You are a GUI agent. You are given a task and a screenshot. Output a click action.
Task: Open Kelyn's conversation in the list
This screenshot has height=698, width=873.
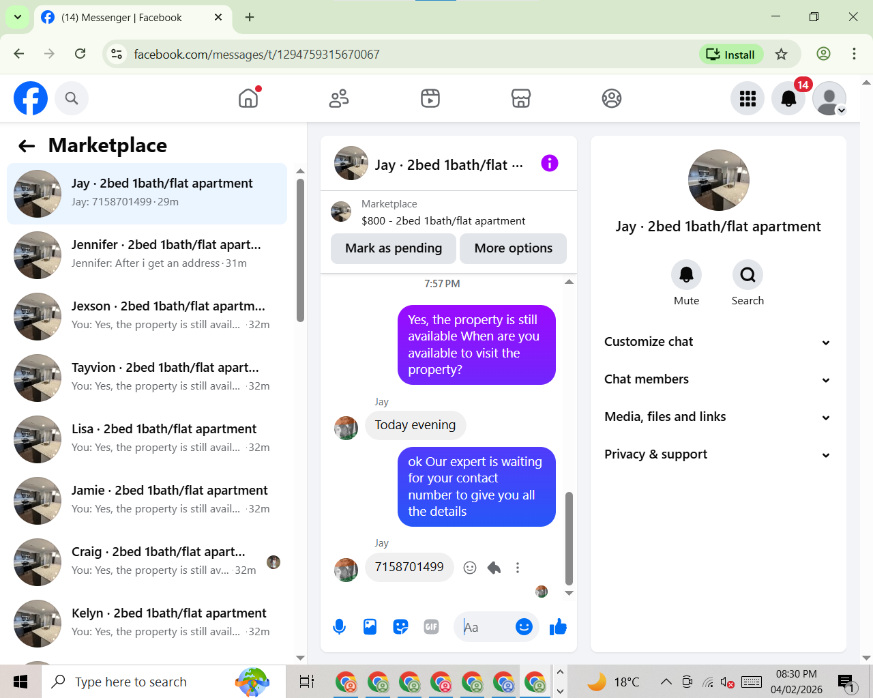coord(147,624)
